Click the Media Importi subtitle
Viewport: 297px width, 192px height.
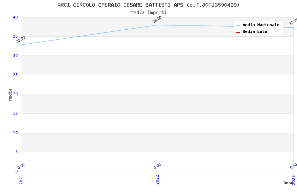tap(148, 13)
